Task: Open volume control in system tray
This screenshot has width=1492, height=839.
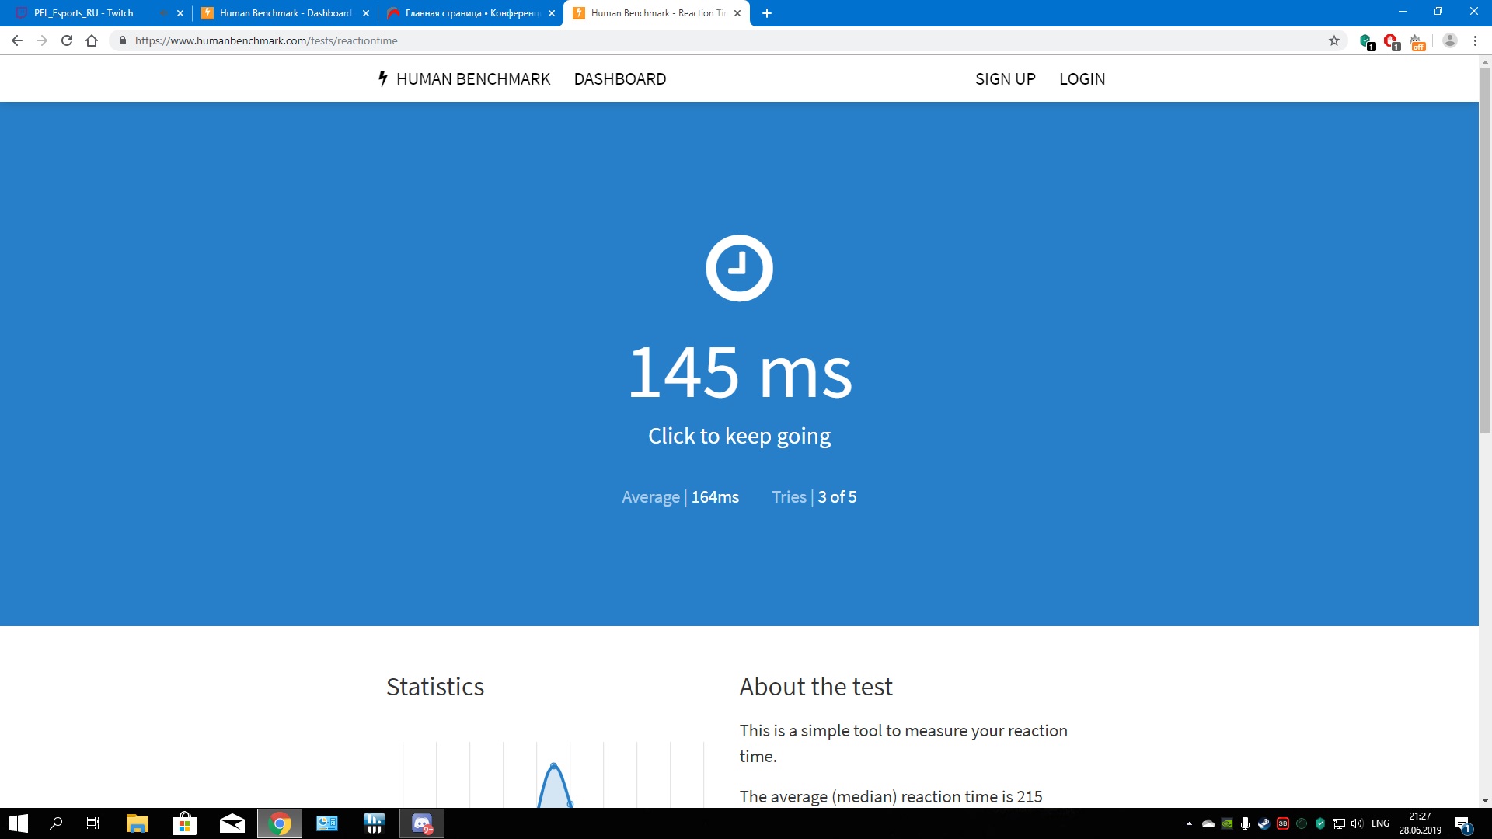Action: point(1357,823)
